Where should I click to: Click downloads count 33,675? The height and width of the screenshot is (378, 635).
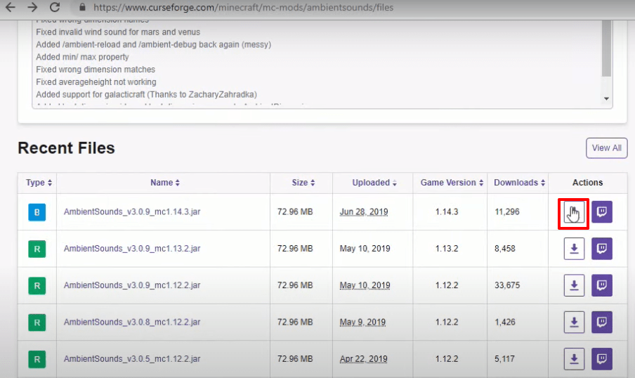point(507,285)
